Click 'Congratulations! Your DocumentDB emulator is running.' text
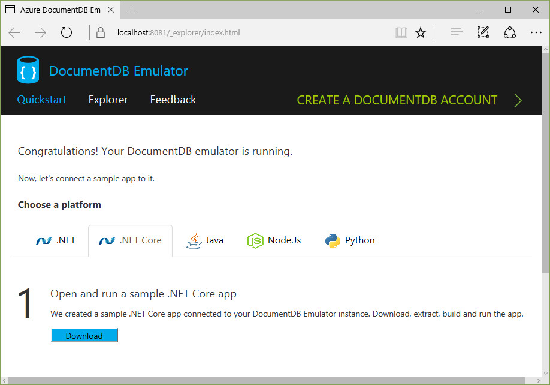Image resolution: width=550 pixels, height=385 pixels. pyautogui.click(x=155, y=151)
